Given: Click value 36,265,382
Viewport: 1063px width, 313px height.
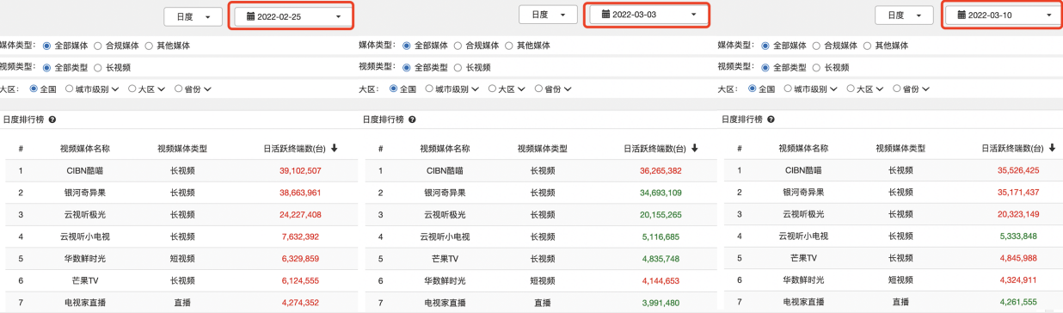Looking at the screenshot, I should (x=661, y=171).
